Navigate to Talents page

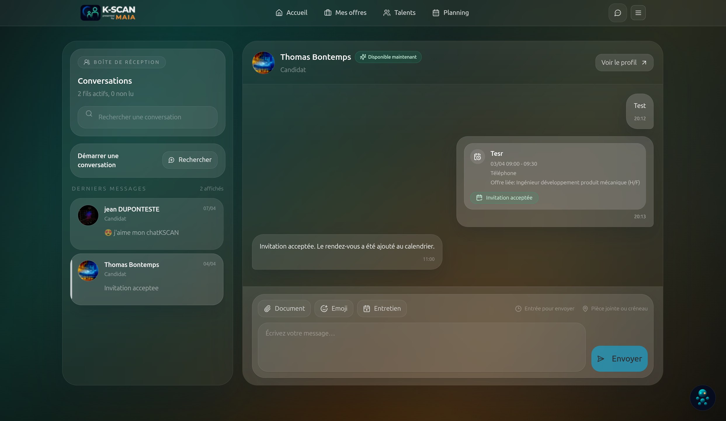point(399,13)
